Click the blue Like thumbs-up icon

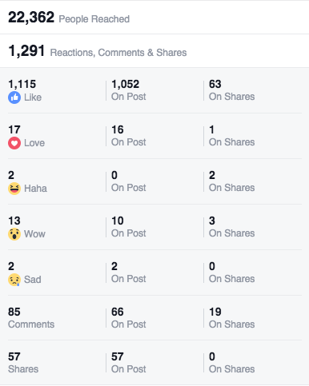(x=14, y=97)
